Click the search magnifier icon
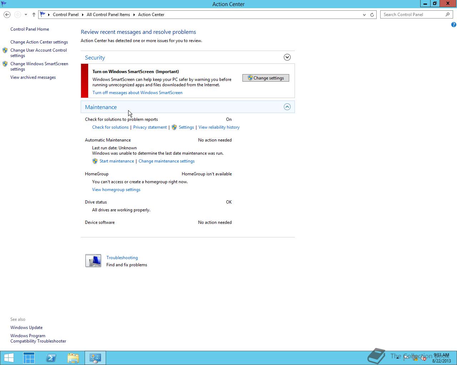This screenshot has height=365, width=457. 448,15
